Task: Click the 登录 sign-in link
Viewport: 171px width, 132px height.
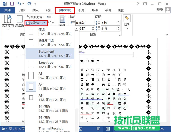Action: coord(160,10)
